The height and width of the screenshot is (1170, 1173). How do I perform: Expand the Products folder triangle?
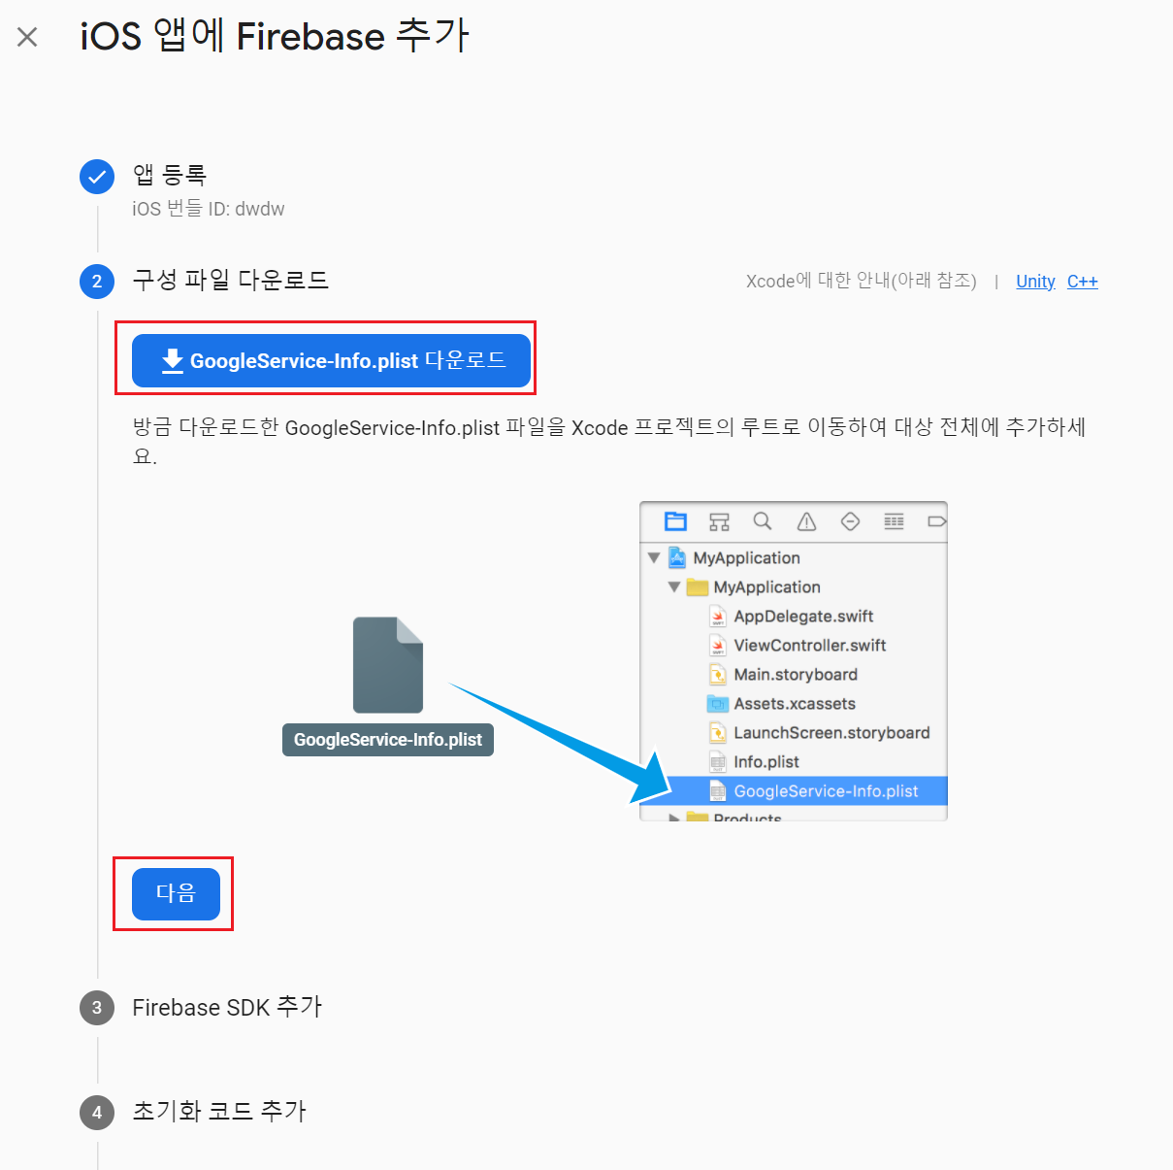[674, 818]
